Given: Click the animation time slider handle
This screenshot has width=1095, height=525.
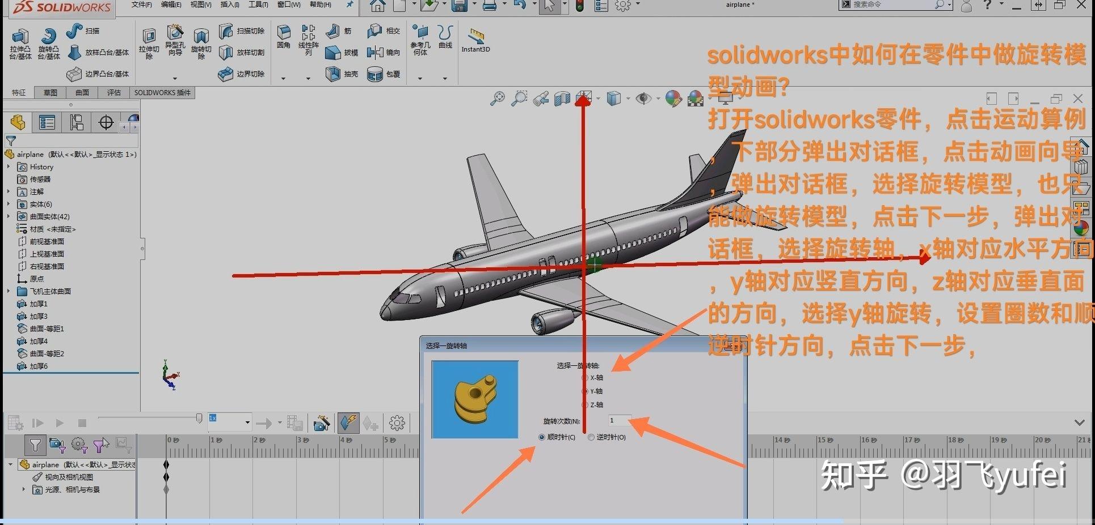Looking at the screenshot, I should coord(199,419).
